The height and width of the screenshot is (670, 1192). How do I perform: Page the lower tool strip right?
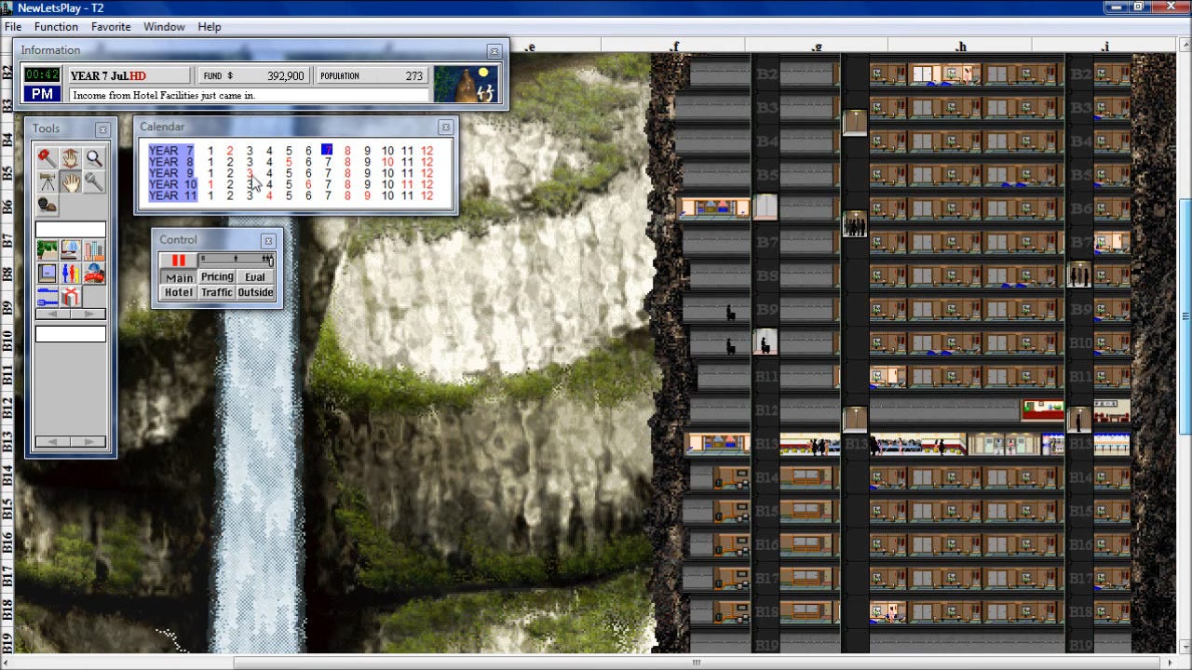pyautogui.click(x=88, y=441)
